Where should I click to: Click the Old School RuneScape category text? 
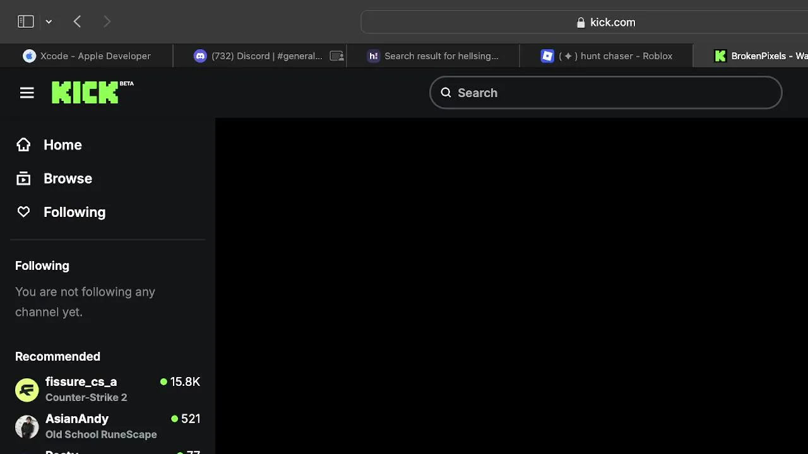(x=101, y=434)
